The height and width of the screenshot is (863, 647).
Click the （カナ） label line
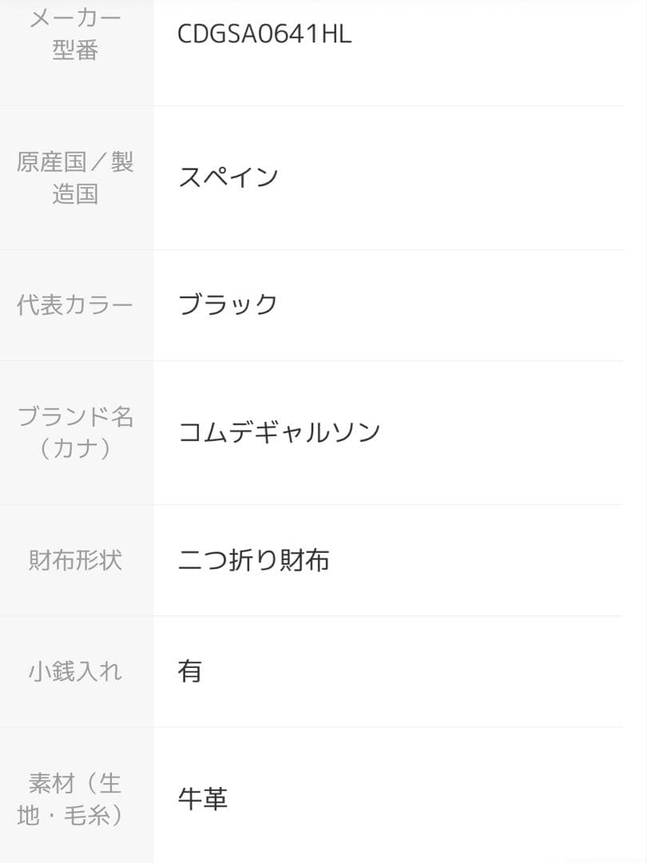point(75,448)
